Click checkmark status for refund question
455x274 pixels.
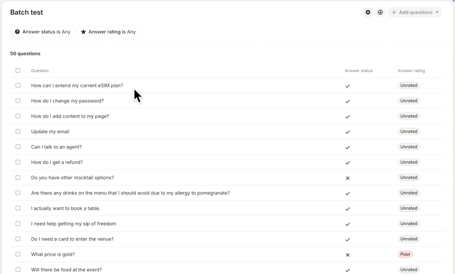click(x=348, y=163)
